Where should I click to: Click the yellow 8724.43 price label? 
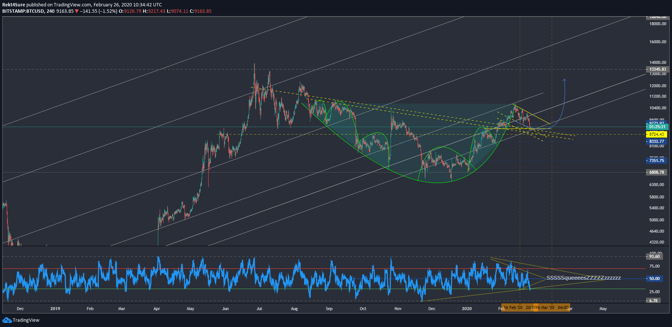pyautogui.click(x=657, y=134)
